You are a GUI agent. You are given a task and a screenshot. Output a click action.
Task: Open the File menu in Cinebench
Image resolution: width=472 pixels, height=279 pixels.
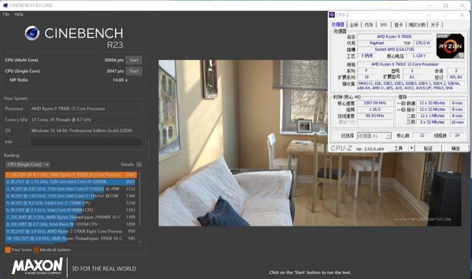[x=6, y=14]
